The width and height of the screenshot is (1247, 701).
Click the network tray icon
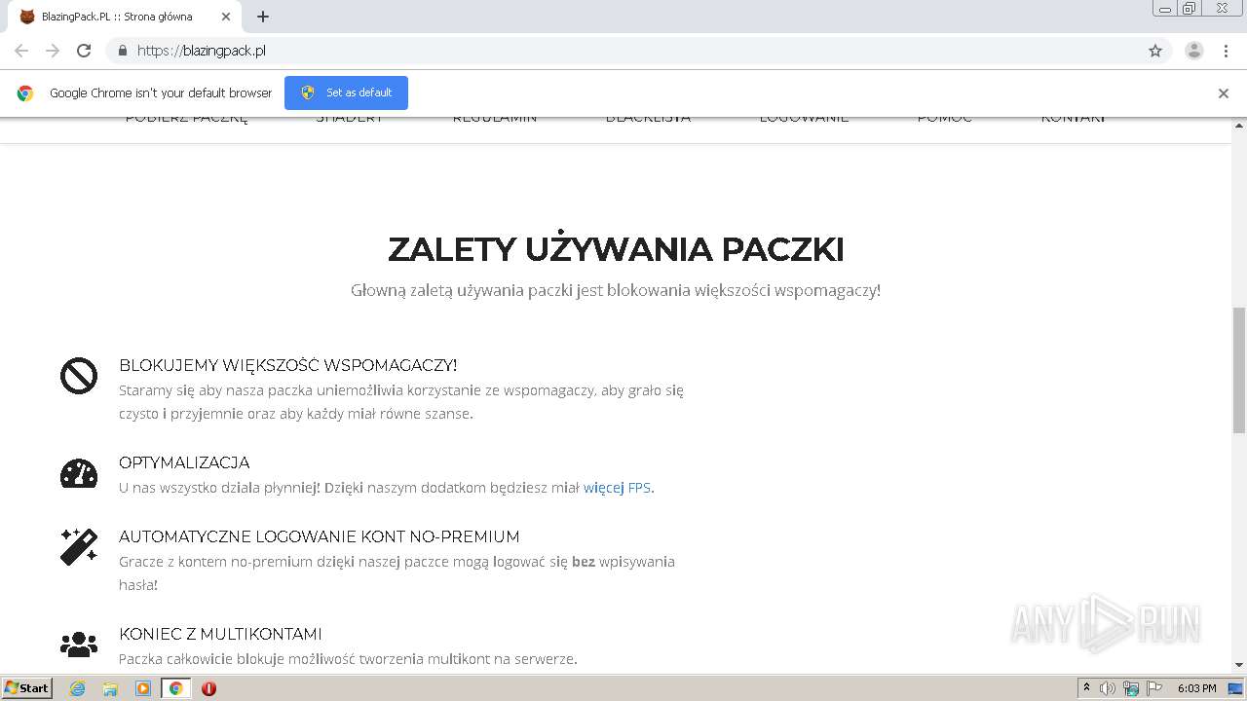pyautogui.click(x=1131, y=688)
